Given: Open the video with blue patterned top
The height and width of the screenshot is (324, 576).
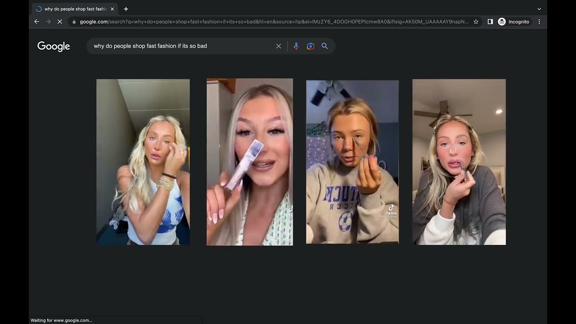Looking at the screenshot, I should click(143, 162).
